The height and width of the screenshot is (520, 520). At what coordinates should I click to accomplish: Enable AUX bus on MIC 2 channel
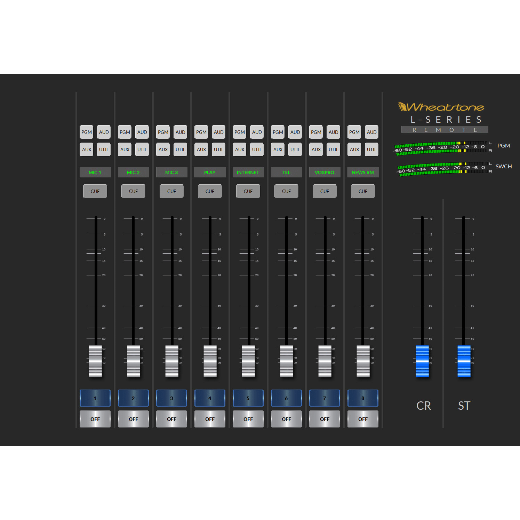[x=125, y=150]
